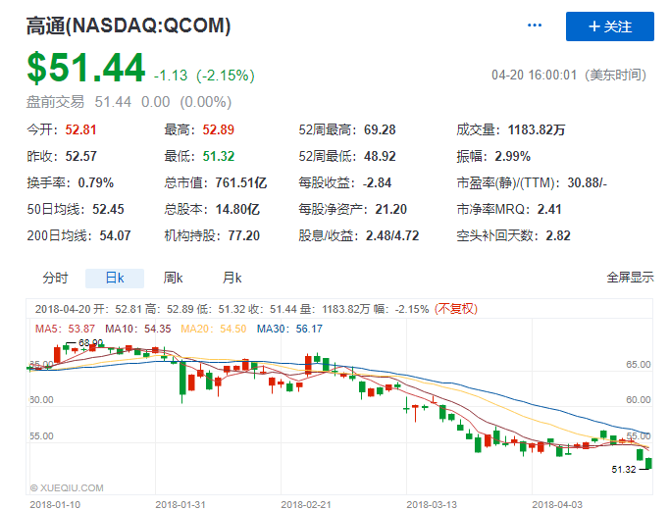Click the 2018-02-21 date axis label
Screen dimensions: 669x510
pyautogui.click(x=306, y=505)
